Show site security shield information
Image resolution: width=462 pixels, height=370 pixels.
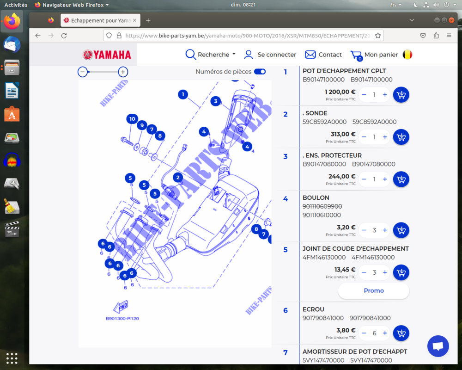coord(109,36)
